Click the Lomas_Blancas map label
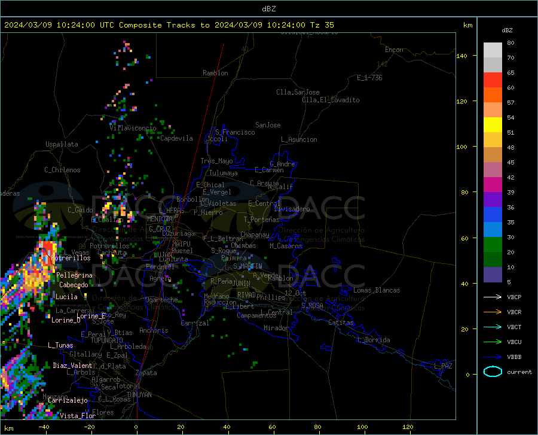The width and height of the screenshot is (538, 435). [377, 290]
